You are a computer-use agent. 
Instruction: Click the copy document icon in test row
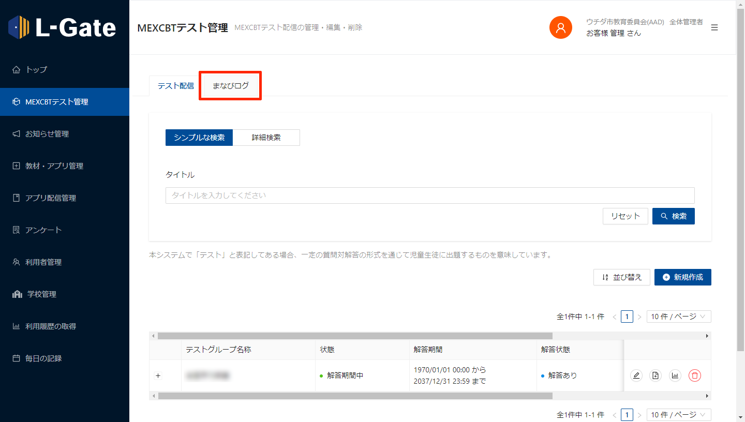pyautogui.click(x=655, y=376)
